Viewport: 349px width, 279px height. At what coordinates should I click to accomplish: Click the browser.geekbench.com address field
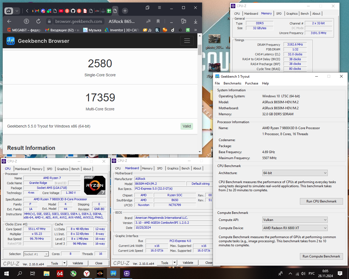[x=79, y=21]
